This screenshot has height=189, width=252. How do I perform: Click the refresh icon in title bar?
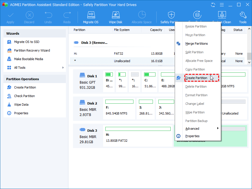point(213,5)
